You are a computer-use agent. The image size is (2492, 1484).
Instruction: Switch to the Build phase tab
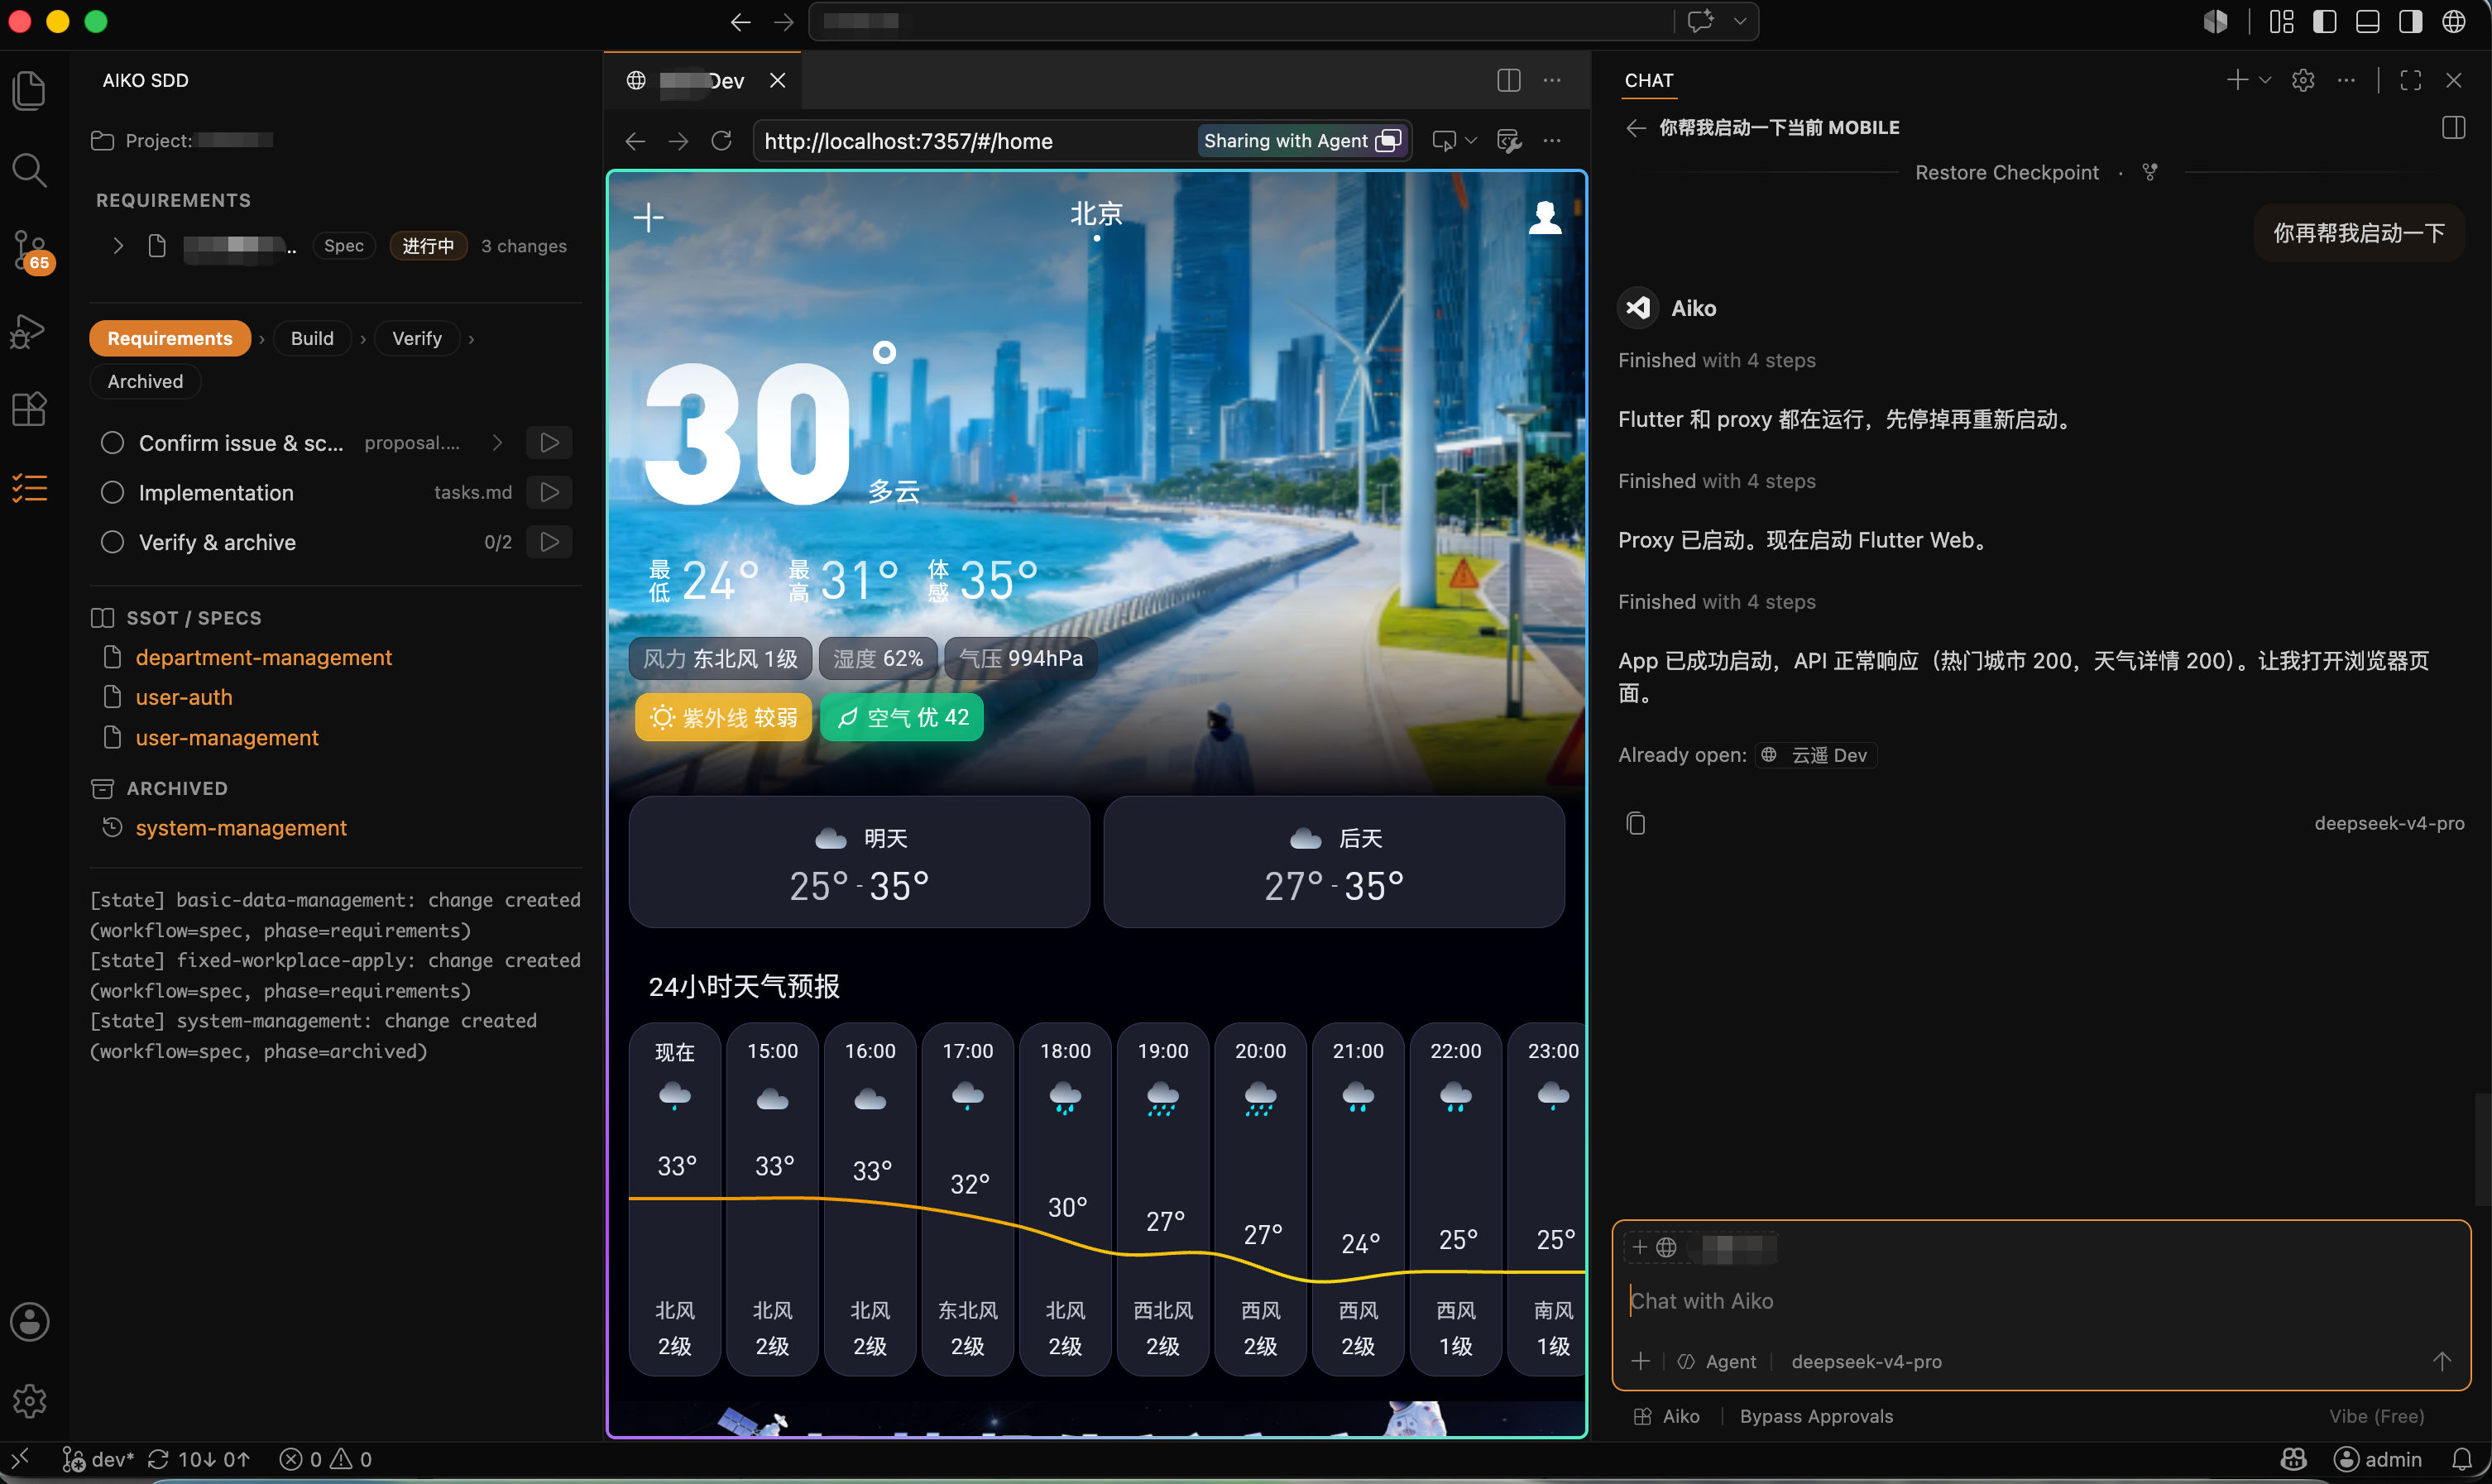tap(312, 338)
